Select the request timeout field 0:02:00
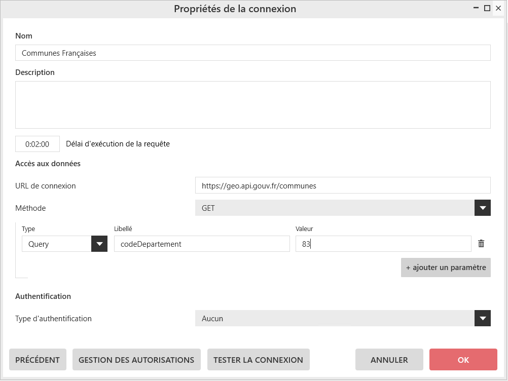Image resolution: width=508 pixels, height=381 pixels. (x=38, y=144)
